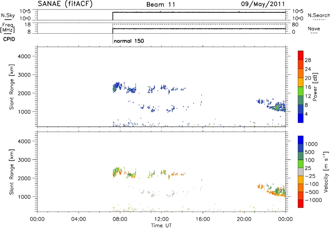Click the CPID row label
The height and width of the screenshot is (228, 330).
(x=9, y=39)
